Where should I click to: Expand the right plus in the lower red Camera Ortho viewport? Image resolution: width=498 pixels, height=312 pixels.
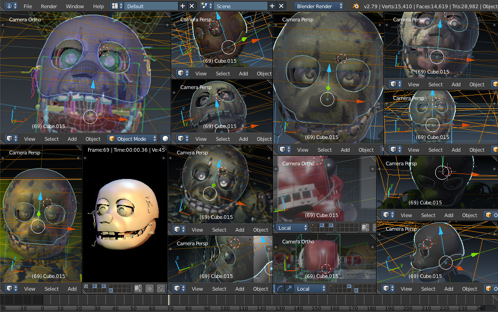pyautogui.click(x=373, y=247)
